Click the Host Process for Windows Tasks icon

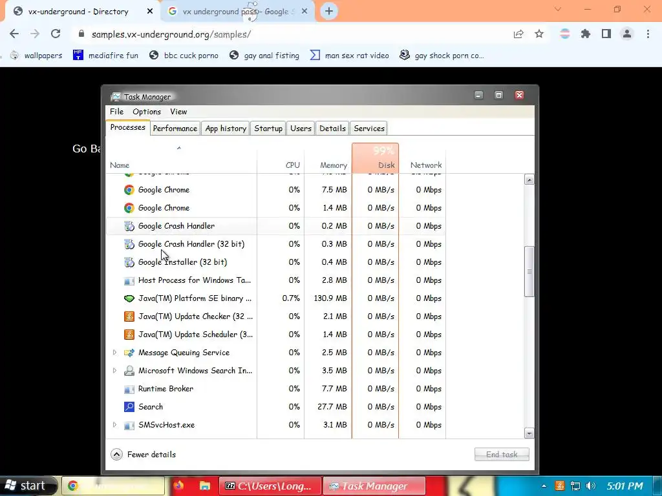[129, 280]
